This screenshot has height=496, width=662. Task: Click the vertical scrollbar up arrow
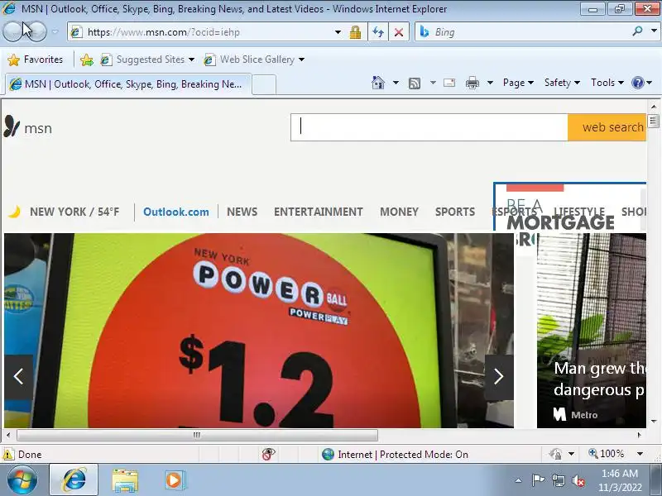point(653,107)
